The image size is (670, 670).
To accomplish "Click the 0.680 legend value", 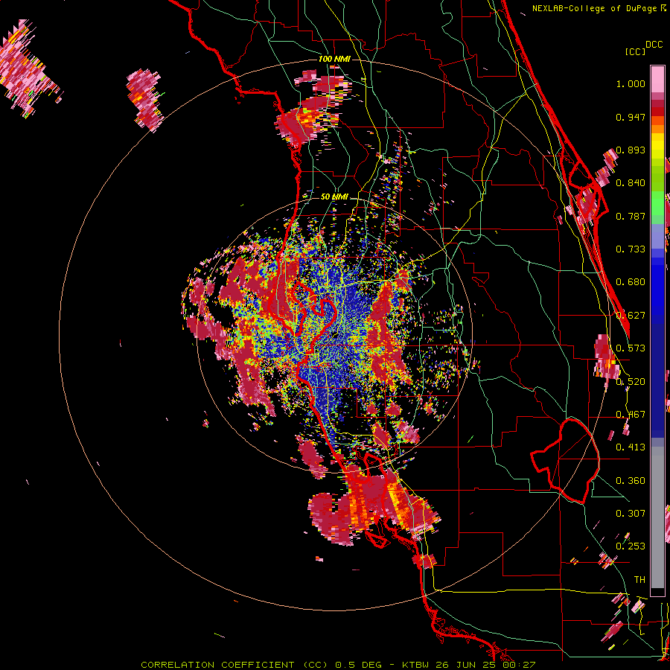I will pos(631,282).
